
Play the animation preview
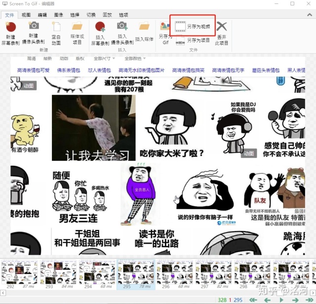[x=281, y=300]
